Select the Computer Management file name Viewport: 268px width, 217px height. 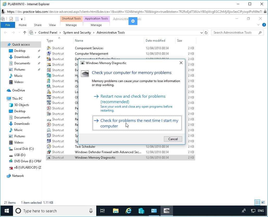click(x=92, y=54)
